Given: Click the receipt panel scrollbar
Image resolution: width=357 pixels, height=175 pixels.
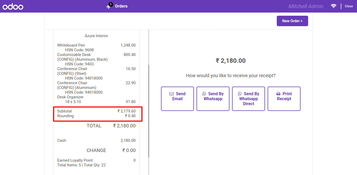Looking at the screenshot, I should 149,111.
